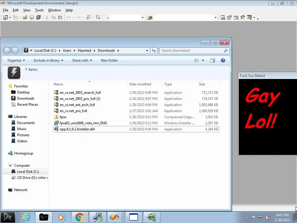297x223 pixels.
Task: Click the Start play arrow icon
Action: (108, 18)
